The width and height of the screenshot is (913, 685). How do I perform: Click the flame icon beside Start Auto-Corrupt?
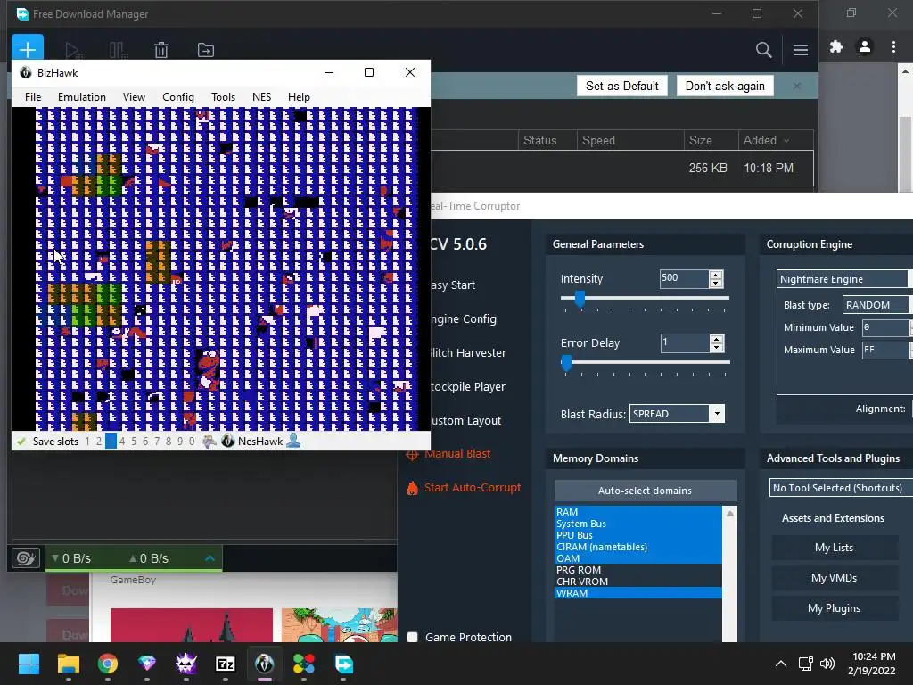pyautogui.click(x=412, y=488)
